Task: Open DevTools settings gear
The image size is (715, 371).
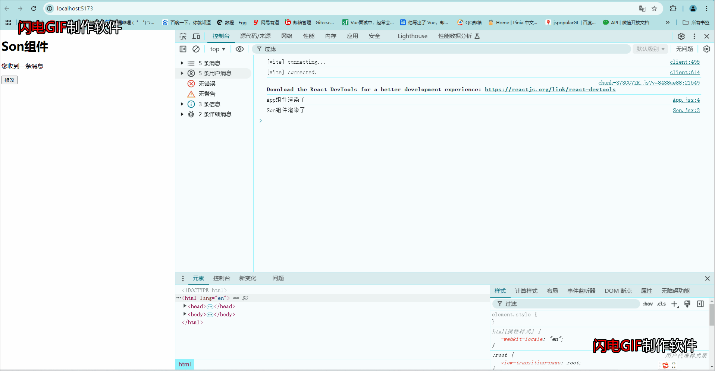Action: click(681, 36)
